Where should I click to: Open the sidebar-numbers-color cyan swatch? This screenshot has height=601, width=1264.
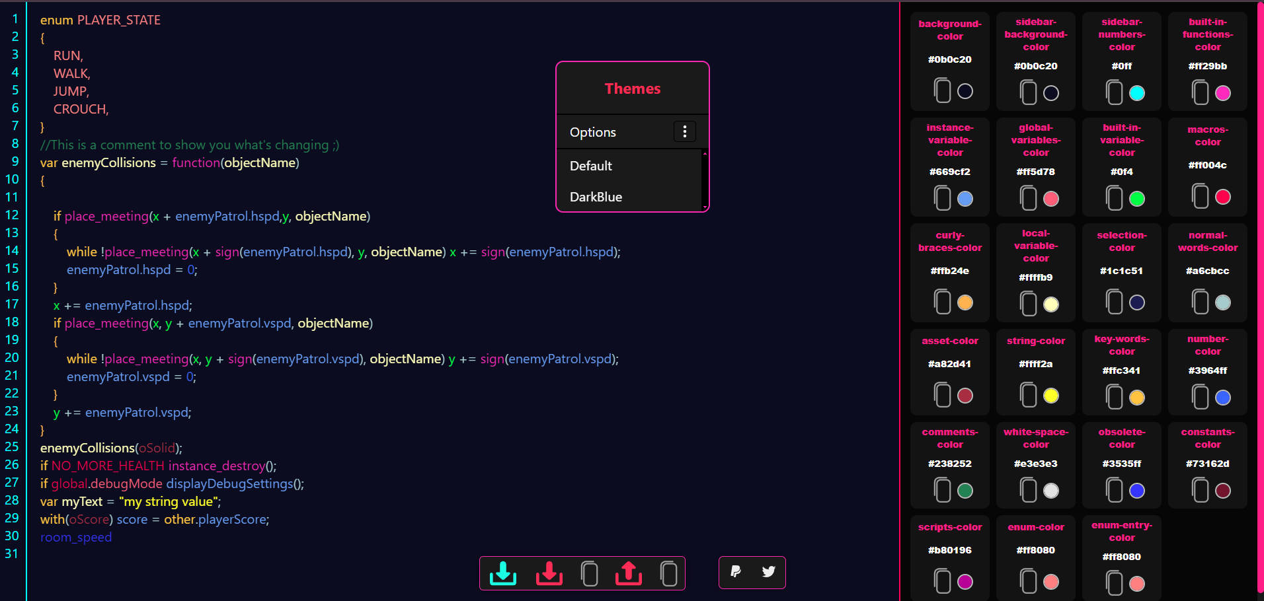(1137, 93)
